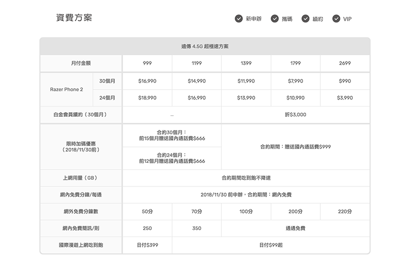Select the 1799 monthly plan column header
410x273 pixels.
(295, 63)
